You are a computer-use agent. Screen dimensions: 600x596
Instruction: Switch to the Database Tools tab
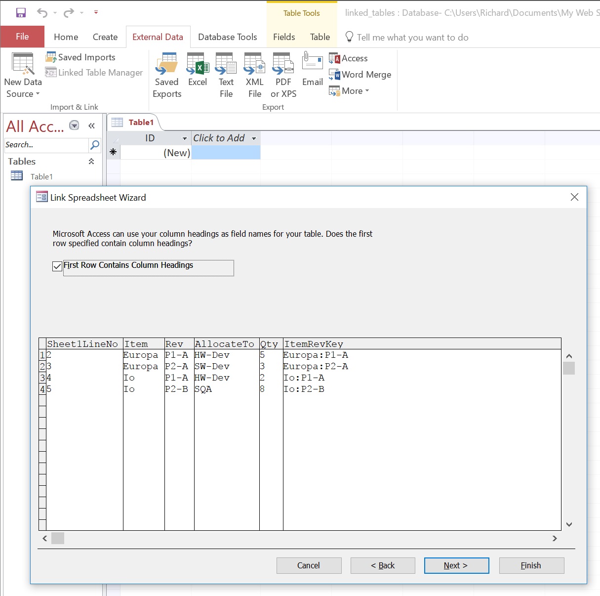click(x=228, y=37)
